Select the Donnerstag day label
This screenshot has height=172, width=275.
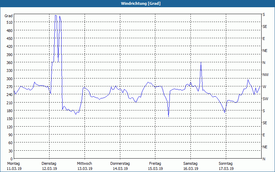(120, 164)
